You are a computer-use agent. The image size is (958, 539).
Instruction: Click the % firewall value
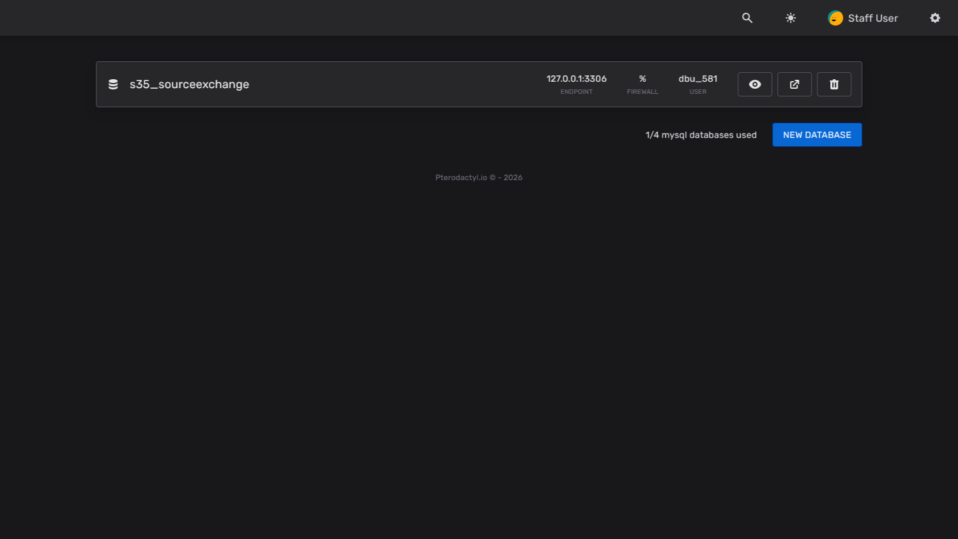pyautogui.click(x=642, y=79)
